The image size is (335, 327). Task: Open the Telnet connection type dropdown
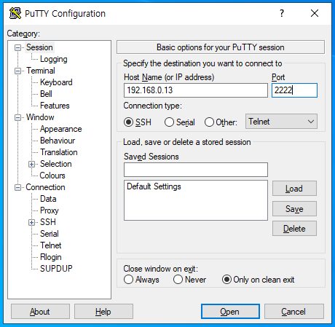pyautogui.click(x=281, y=122)
